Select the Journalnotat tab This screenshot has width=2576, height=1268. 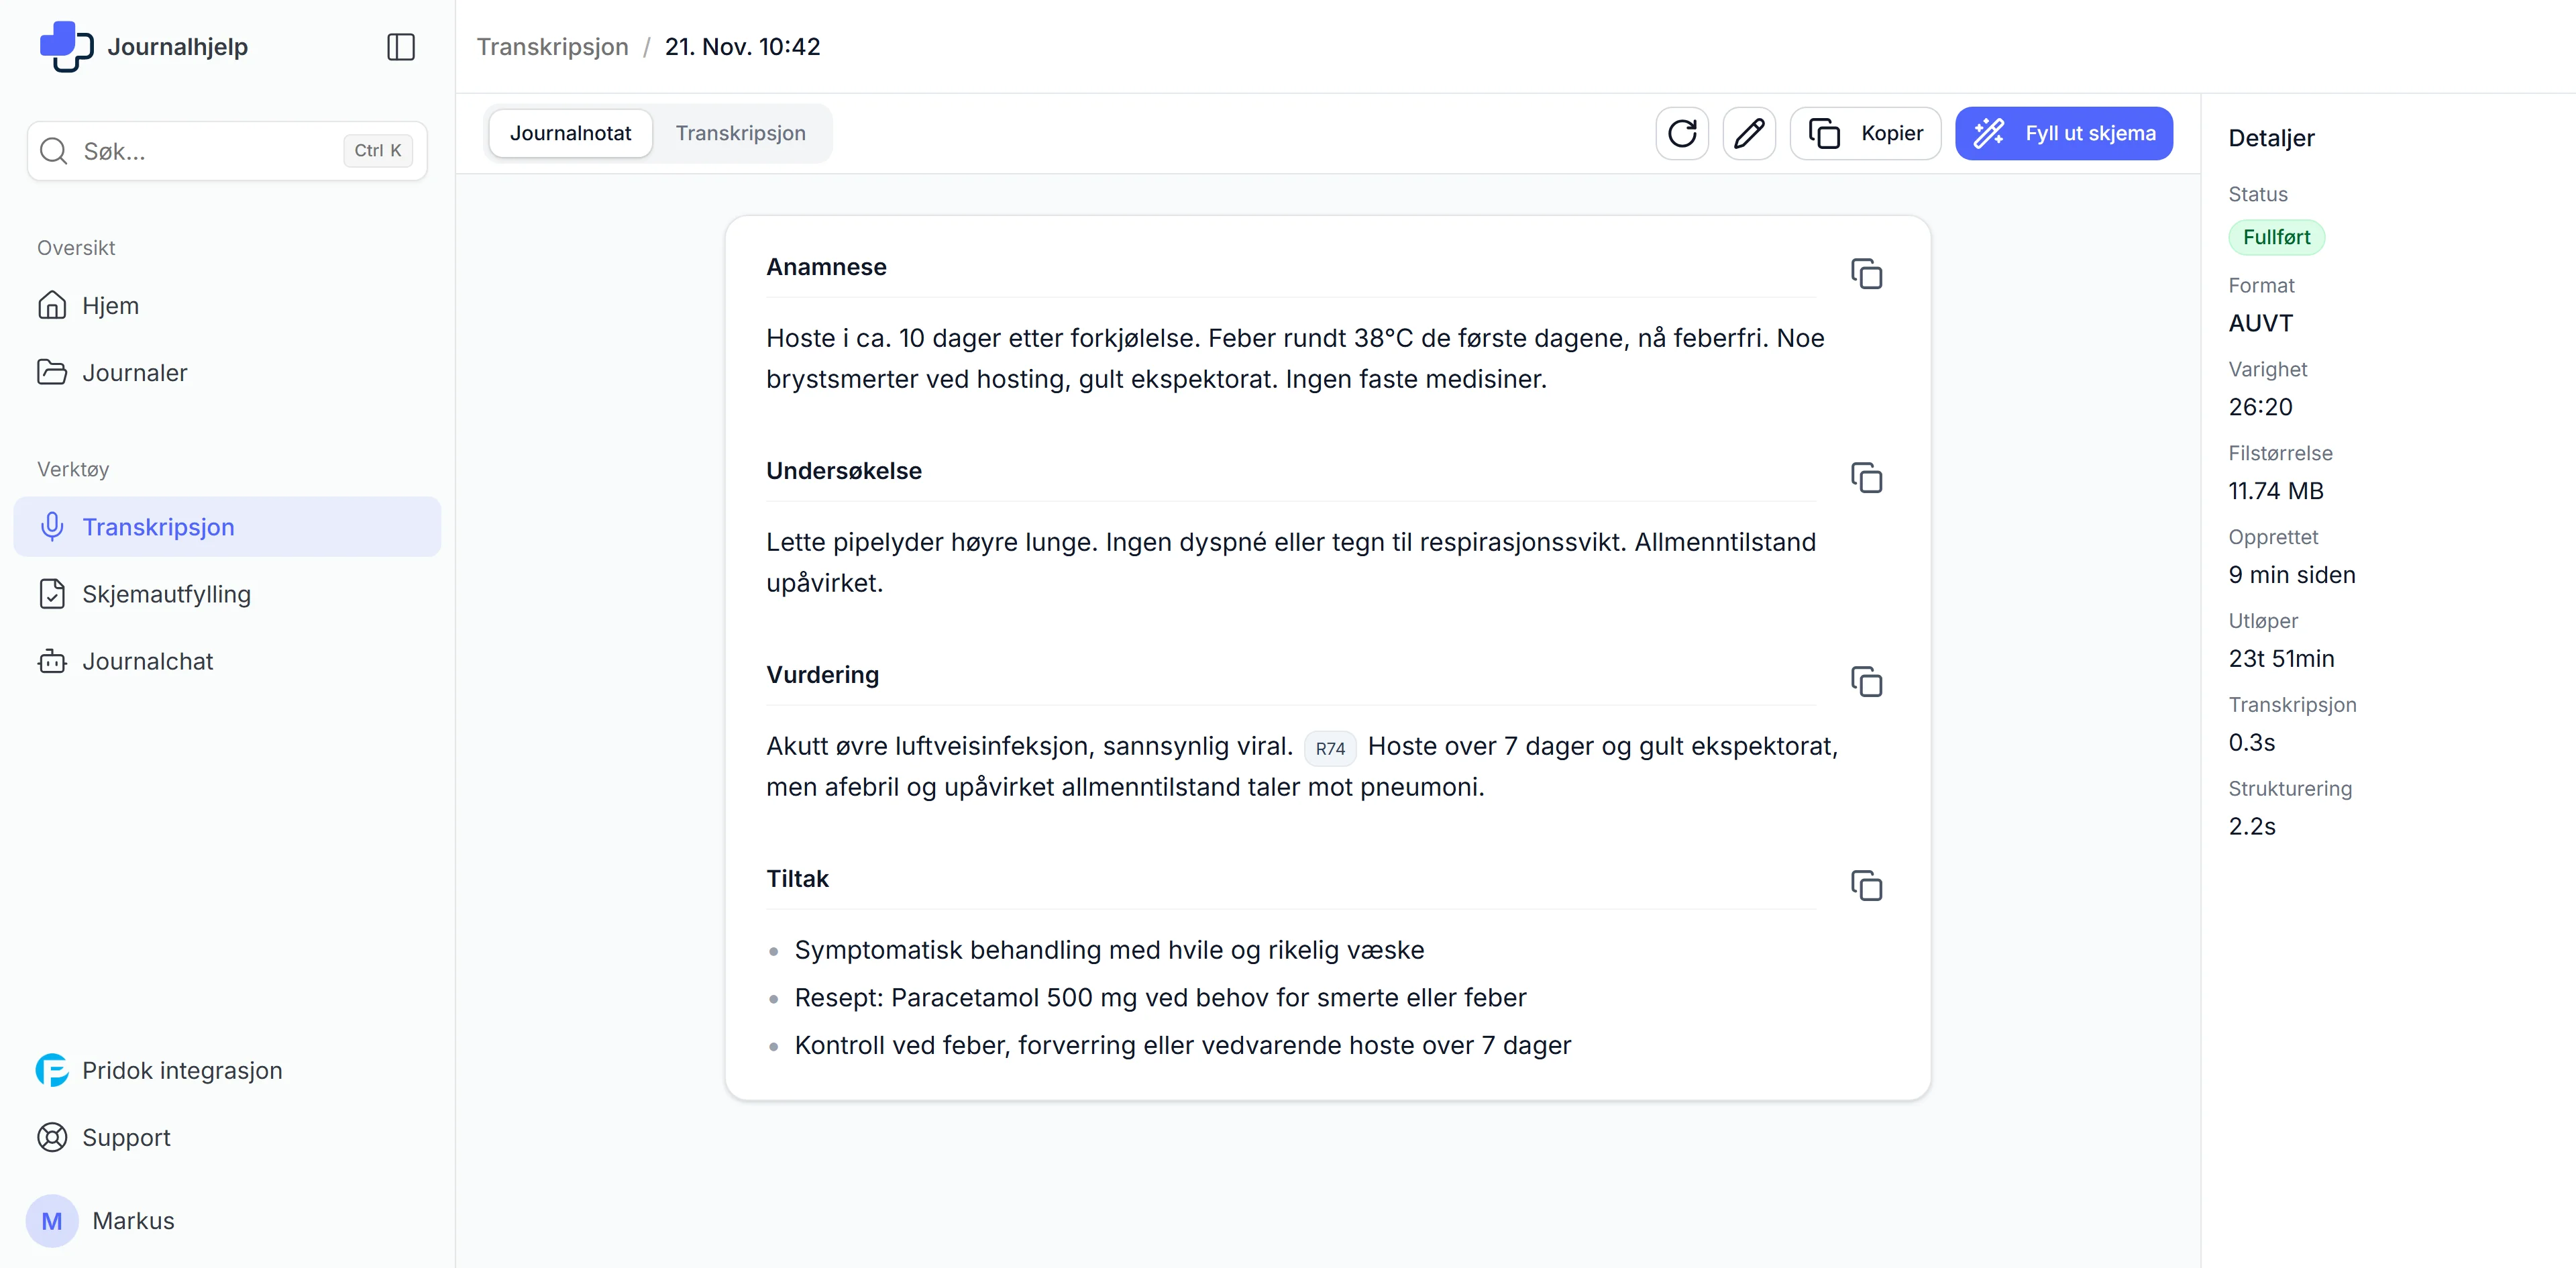(570, 133)
